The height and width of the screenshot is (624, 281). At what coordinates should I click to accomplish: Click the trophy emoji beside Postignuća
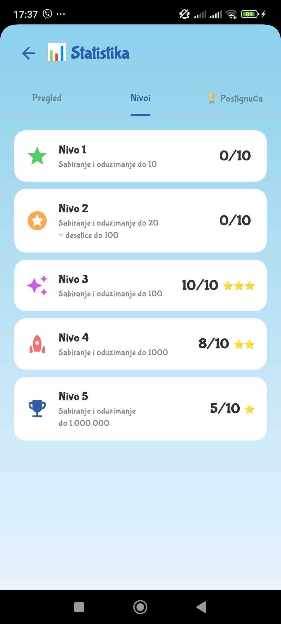[x=212, y=98]
